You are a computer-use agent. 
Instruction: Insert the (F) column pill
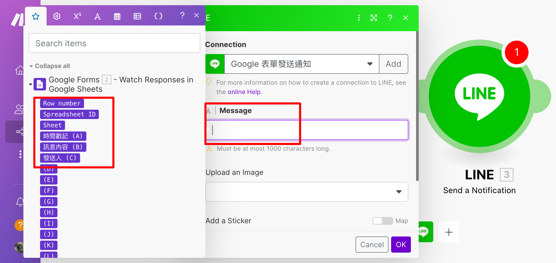pos(49,191)
